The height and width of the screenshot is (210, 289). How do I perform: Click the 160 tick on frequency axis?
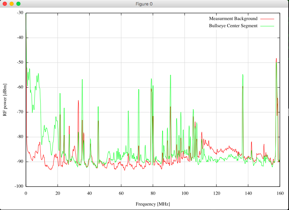point(279,193)
